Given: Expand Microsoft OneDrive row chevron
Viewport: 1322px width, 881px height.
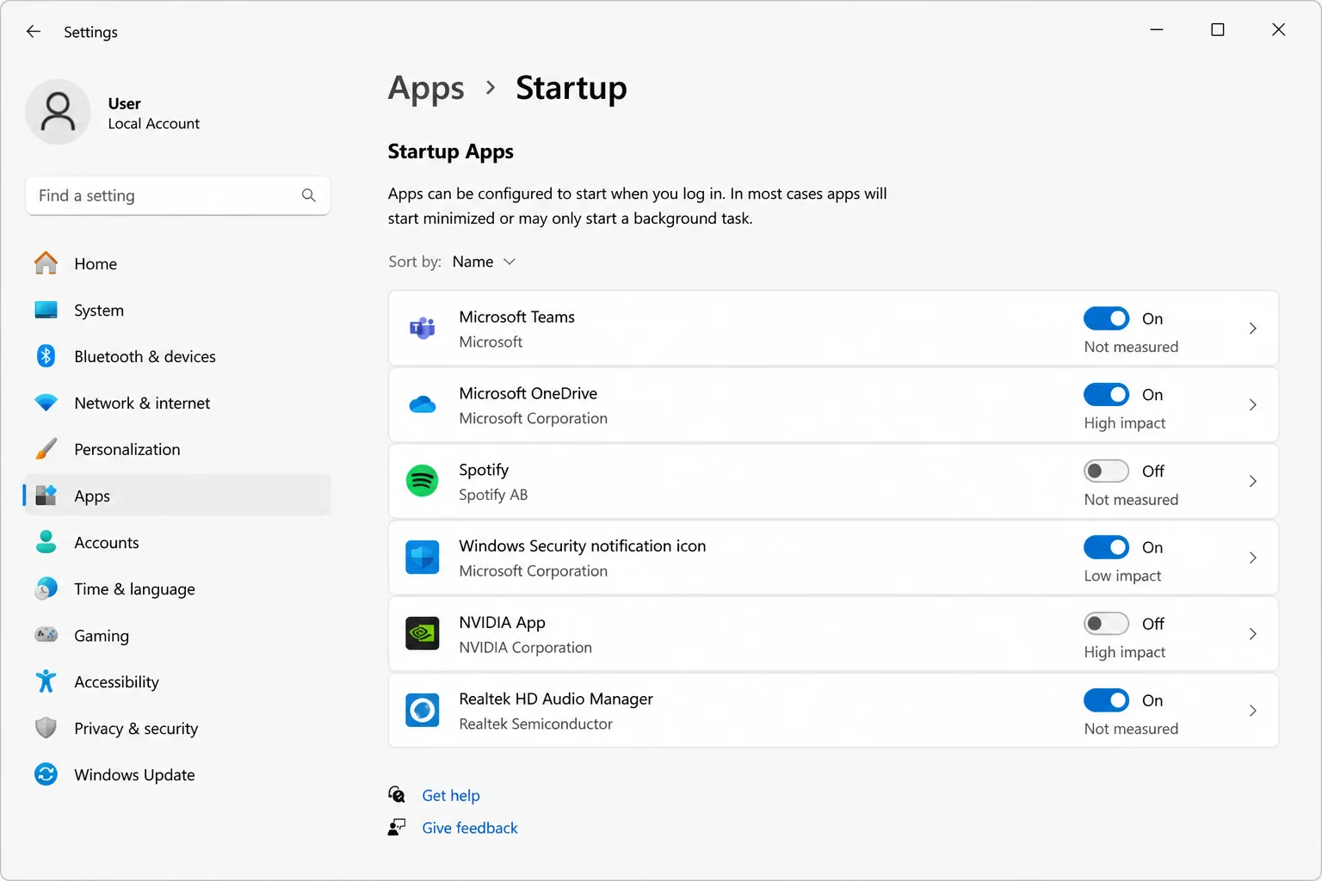Looking at the screenshot, I should pos(1252,404).
